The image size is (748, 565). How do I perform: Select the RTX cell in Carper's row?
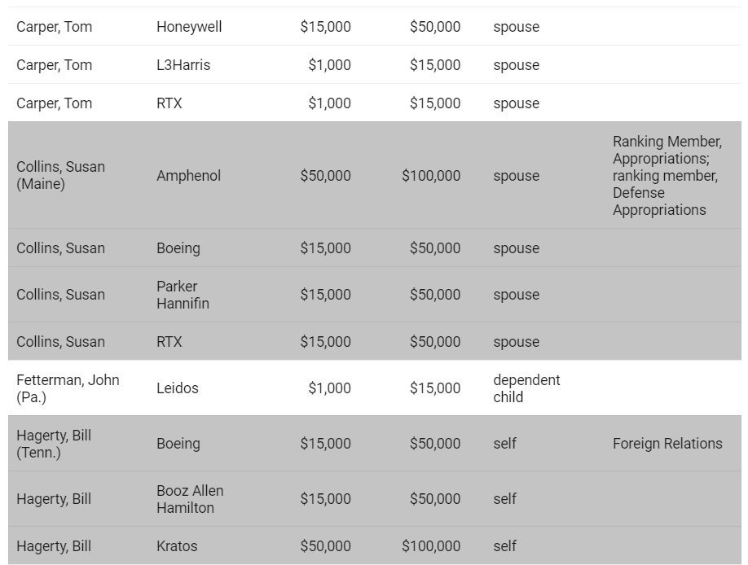click(169, 103)
